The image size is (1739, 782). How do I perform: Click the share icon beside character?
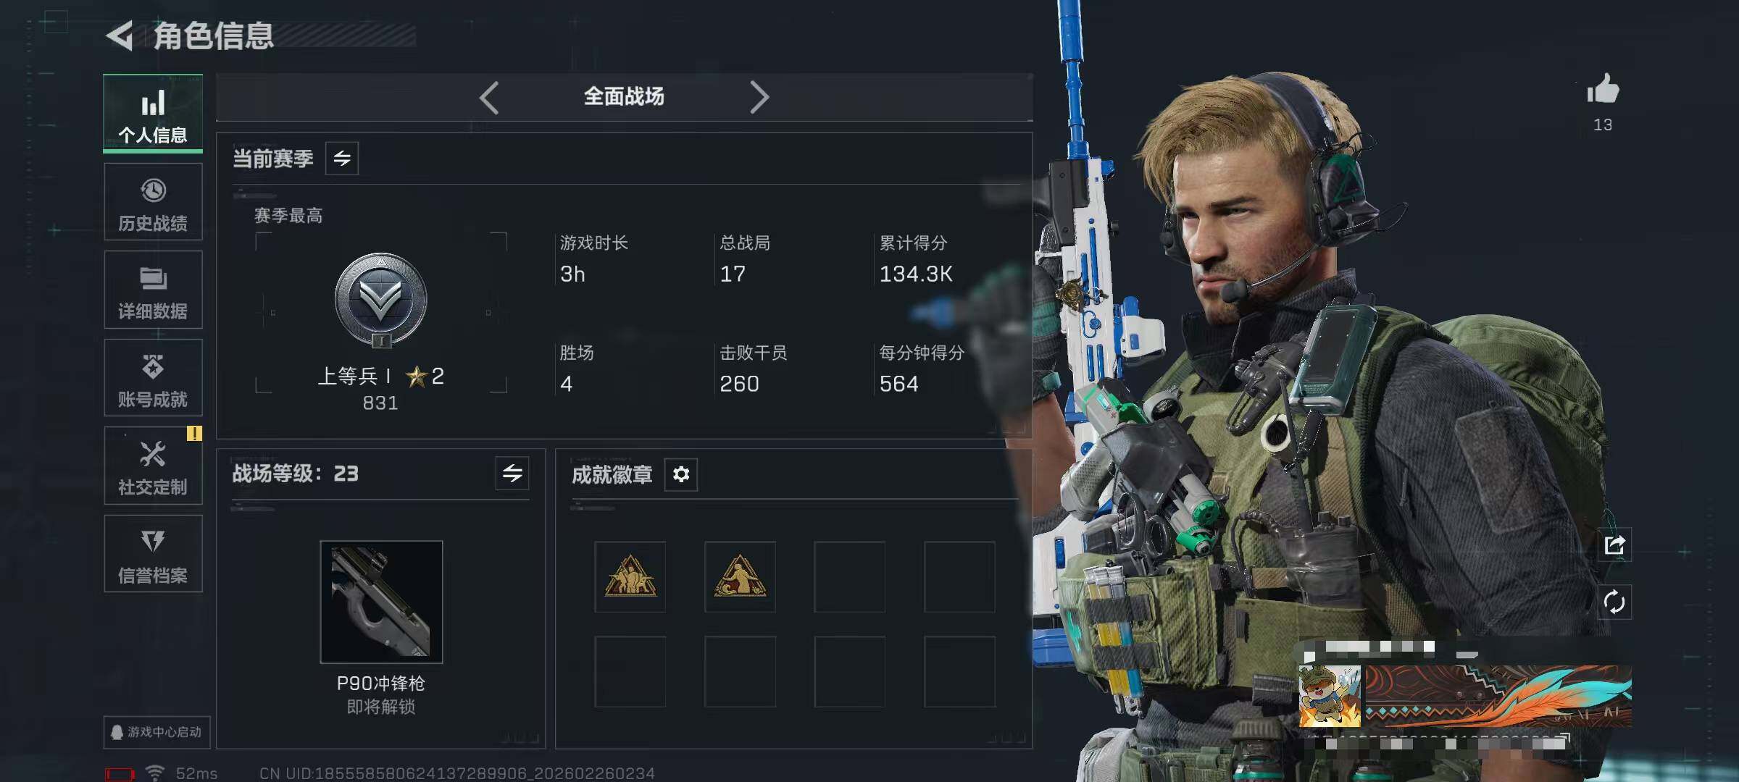click(x=1614, y=545)
